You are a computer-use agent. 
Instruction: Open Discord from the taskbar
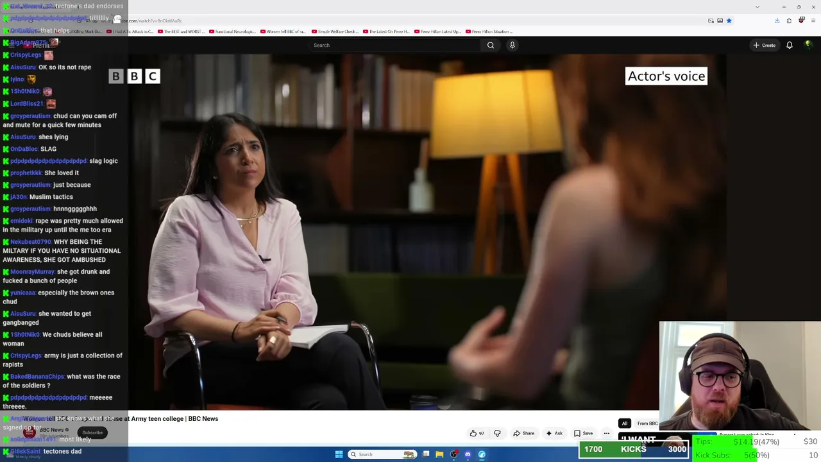click(468, 454)
